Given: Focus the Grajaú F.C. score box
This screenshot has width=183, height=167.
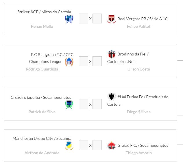Looking at the screenshot, I should tap(97, 145).
